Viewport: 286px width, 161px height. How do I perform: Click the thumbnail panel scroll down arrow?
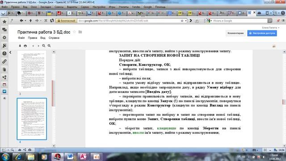point(54,146)
